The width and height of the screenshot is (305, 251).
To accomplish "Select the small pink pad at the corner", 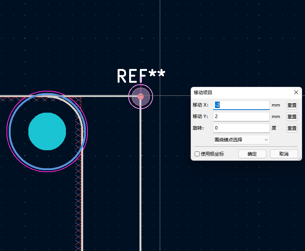I will click(x=141, y=97).
